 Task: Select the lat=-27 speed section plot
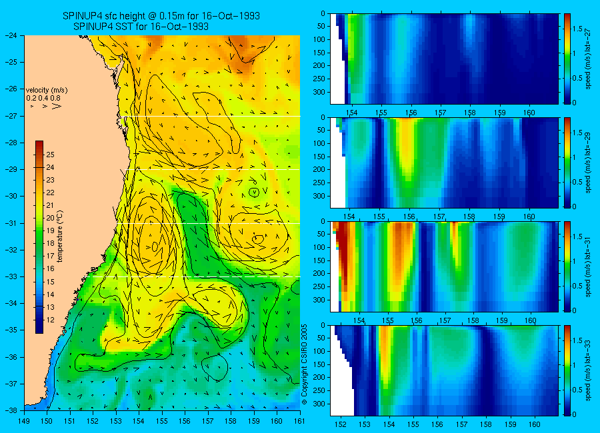point(444,59)
